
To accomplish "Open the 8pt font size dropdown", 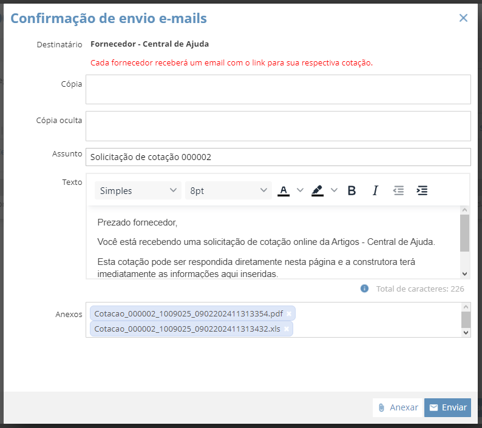I will [x=228, y=191].
